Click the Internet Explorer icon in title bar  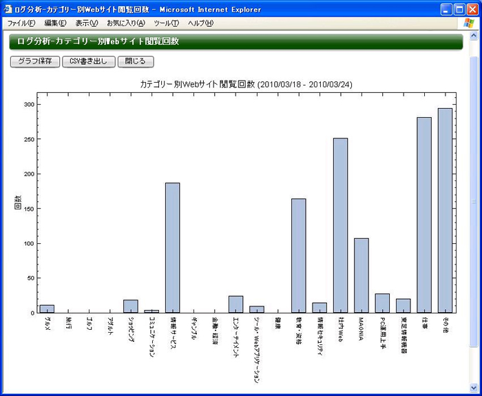click(8, 8)
